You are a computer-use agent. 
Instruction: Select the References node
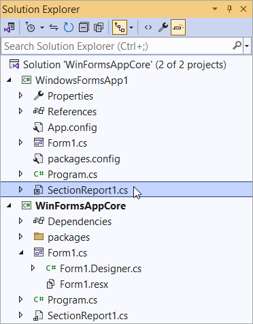[x=72, y=112]
